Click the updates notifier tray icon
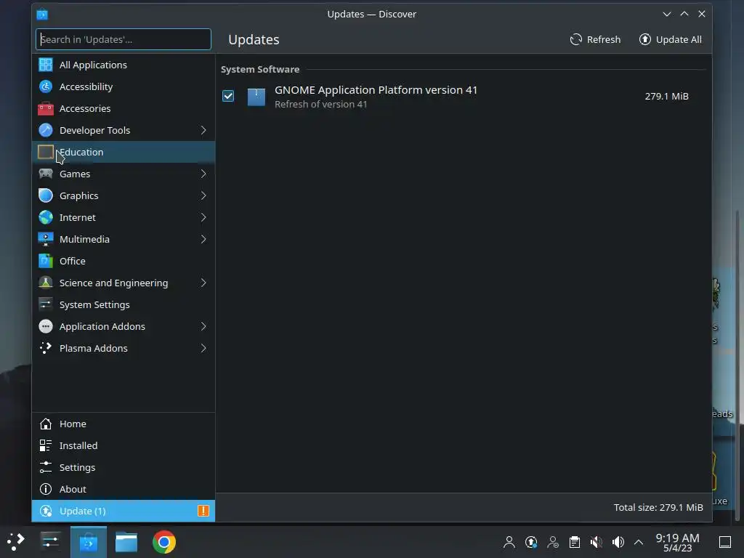The width and height of the screenshot is (744, 558). 531,542
